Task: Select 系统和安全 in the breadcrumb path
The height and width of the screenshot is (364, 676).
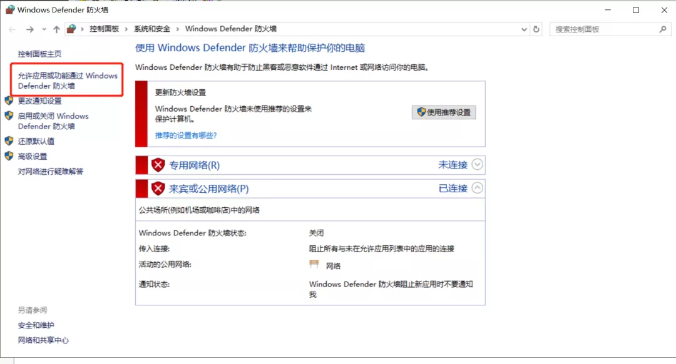Action: (151, 29)
